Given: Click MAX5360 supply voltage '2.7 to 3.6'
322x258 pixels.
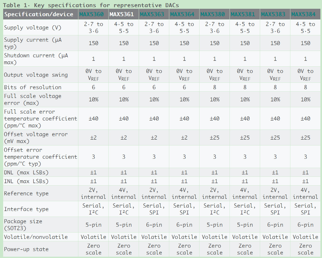Looking at the screenshot, I should pyautogui.click(x=93, y=28).
